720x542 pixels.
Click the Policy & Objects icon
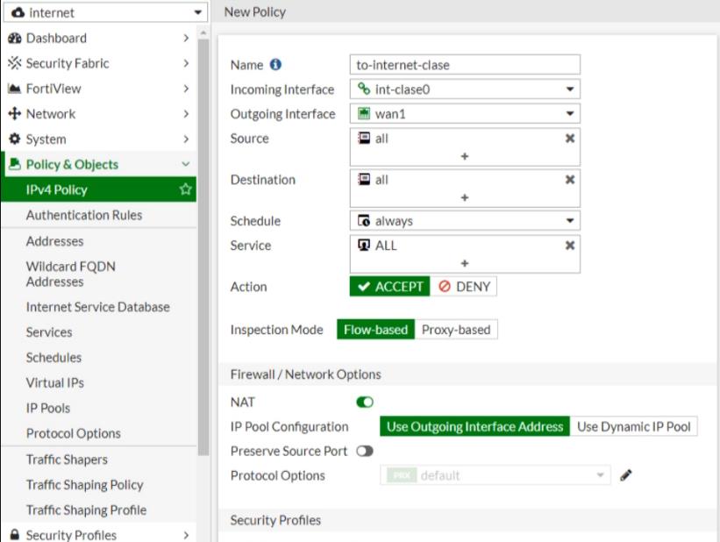point(15,164)
